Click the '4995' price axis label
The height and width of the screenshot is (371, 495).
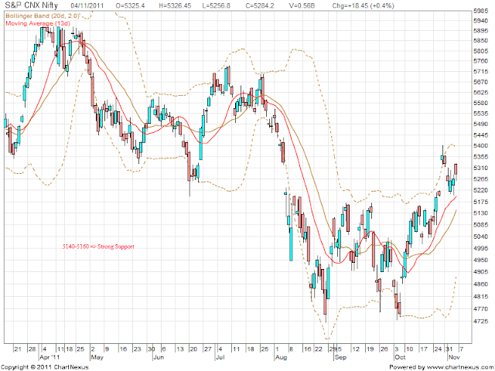pos(481,248)
